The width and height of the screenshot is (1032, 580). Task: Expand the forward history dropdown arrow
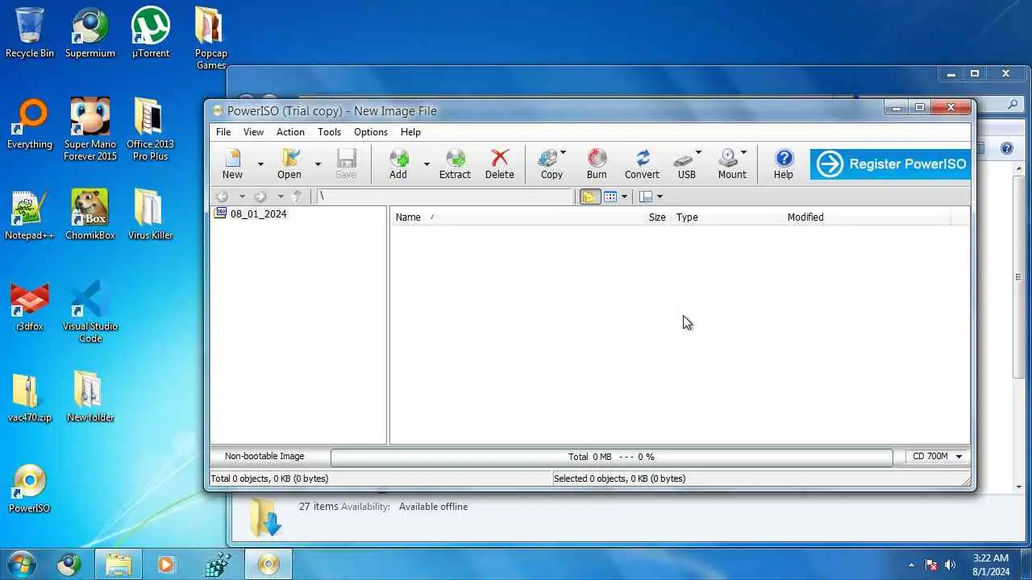coord(281,197)
